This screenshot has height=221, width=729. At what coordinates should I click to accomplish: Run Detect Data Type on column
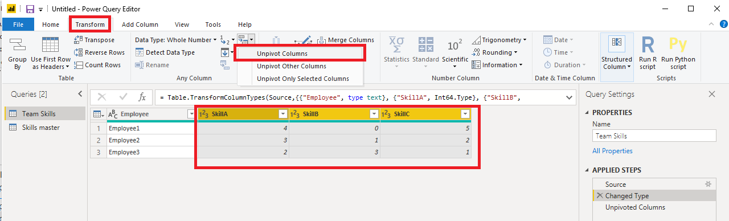[165, 52]
